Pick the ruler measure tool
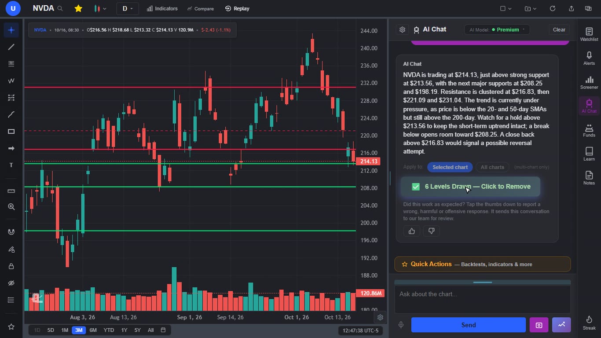 pos(11,191)
